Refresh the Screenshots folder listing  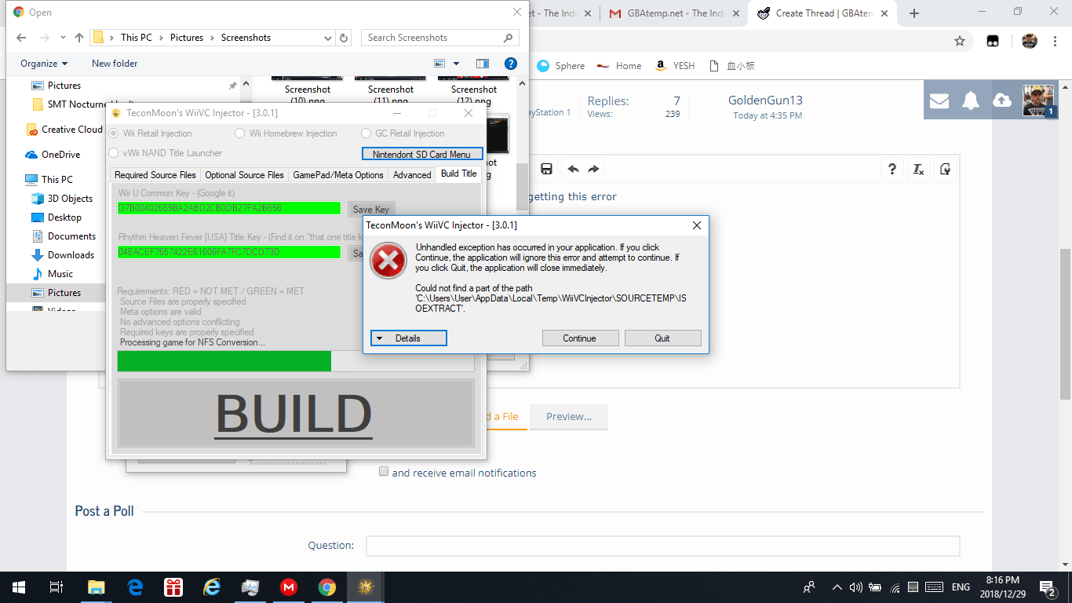344,38
